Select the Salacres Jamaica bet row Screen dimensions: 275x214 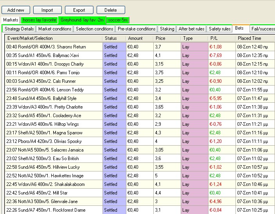tap(140, 150)
